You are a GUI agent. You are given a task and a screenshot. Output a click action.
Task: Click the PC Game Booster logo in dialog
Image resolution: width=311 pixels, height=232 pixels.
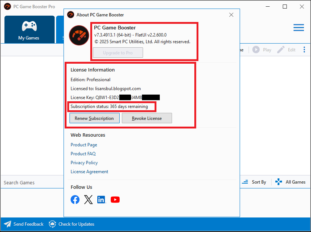tap(79, 35)
